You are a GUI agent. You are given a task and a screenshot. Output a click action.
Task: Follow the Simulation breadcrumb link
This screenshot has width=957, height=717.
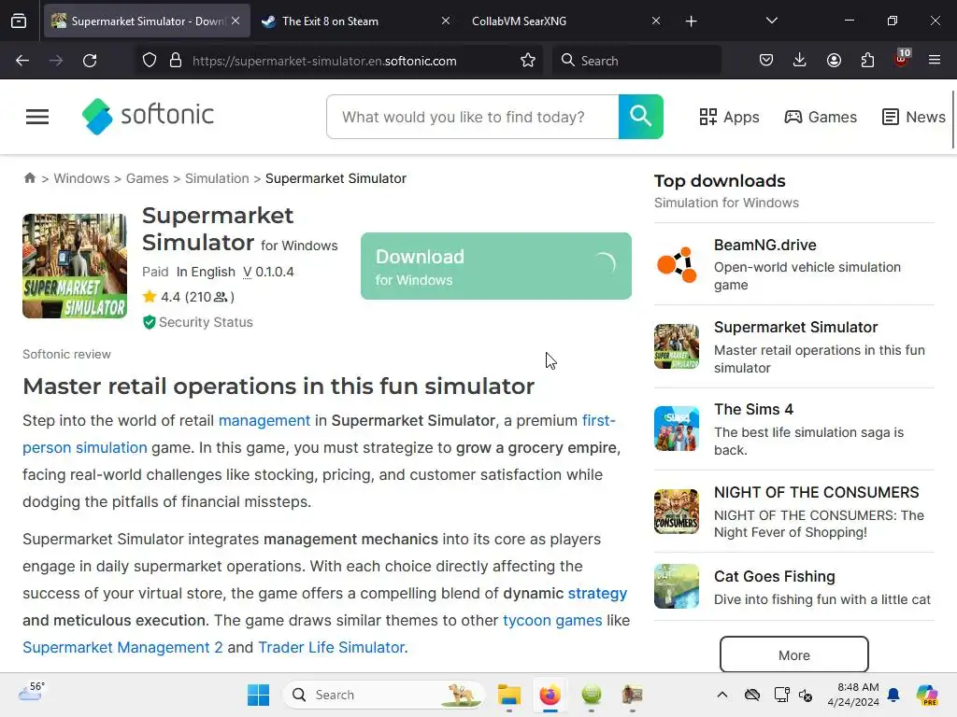[217, 178]
